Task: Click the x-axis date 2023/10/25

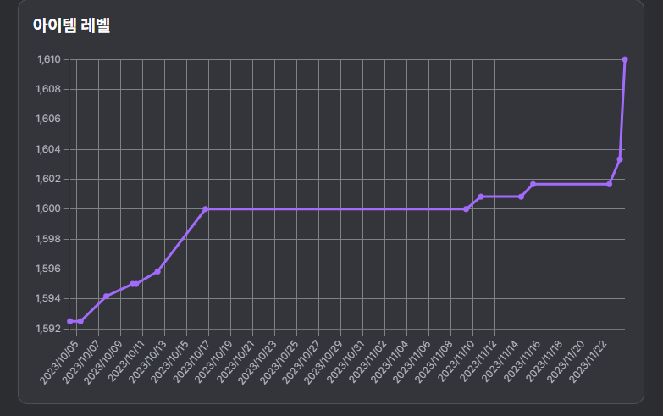Action: coord(279,363)
